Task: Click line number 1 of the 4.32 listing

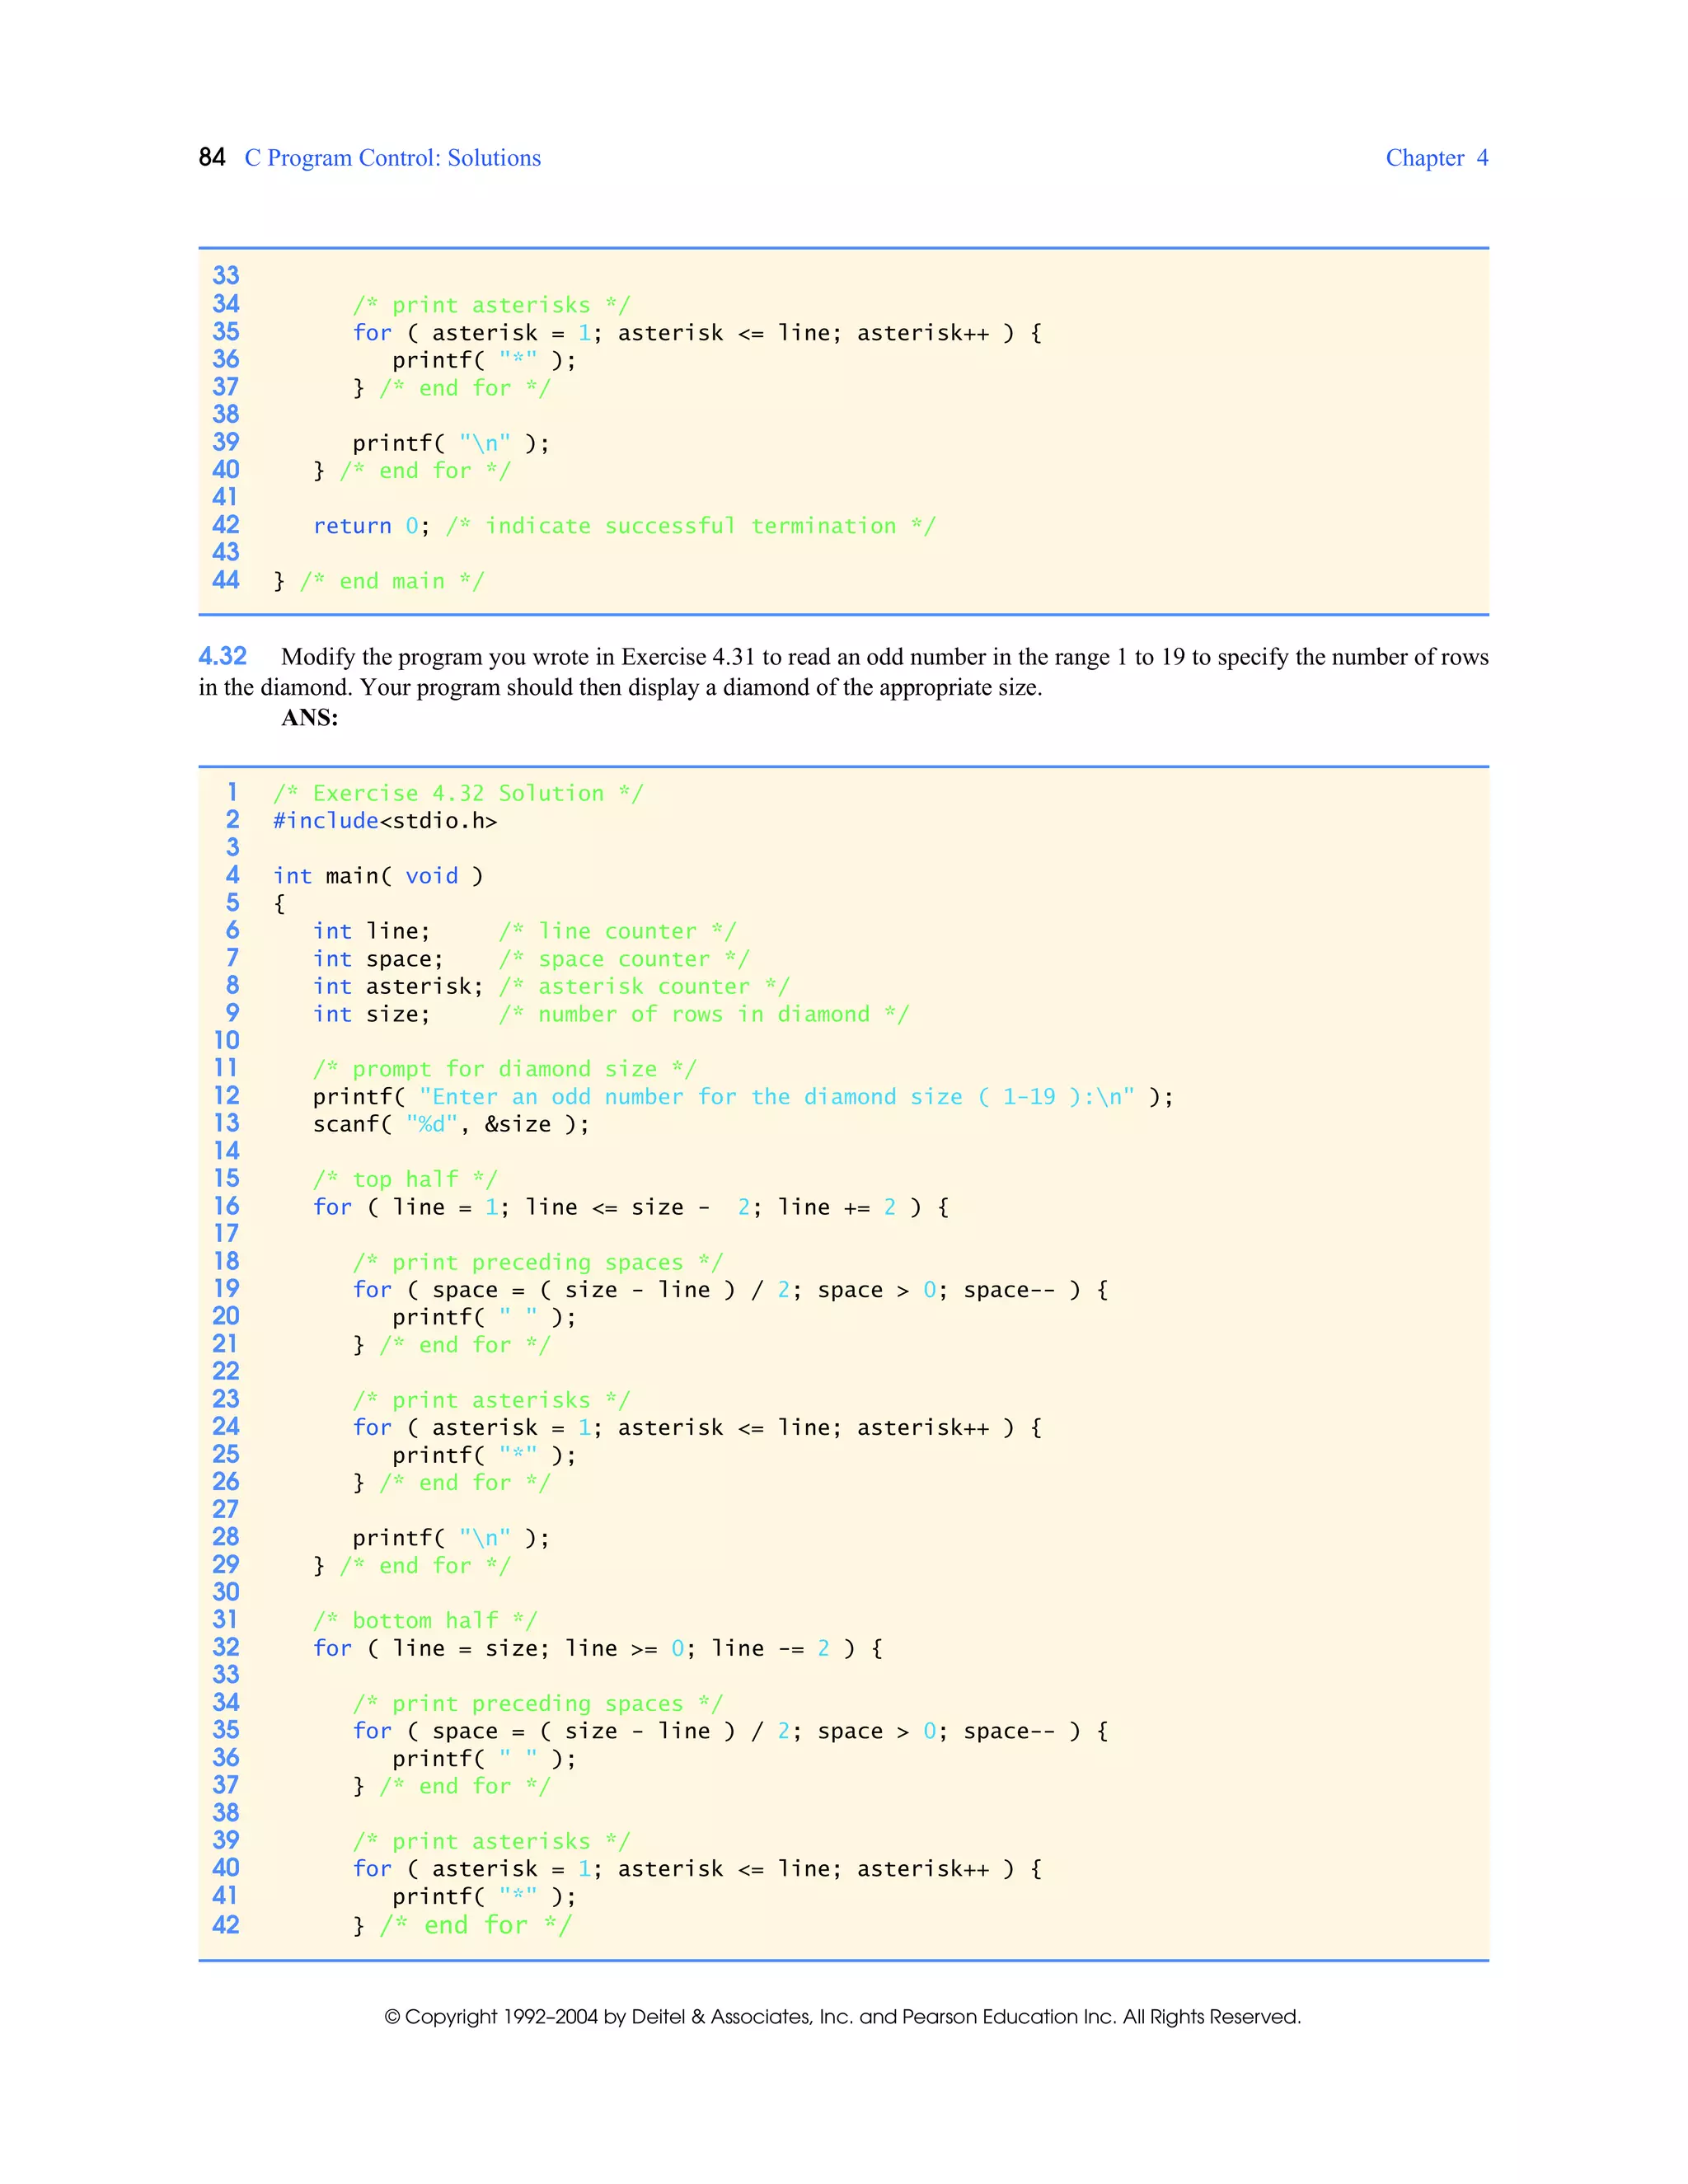Action: click(x=232, y=793)
